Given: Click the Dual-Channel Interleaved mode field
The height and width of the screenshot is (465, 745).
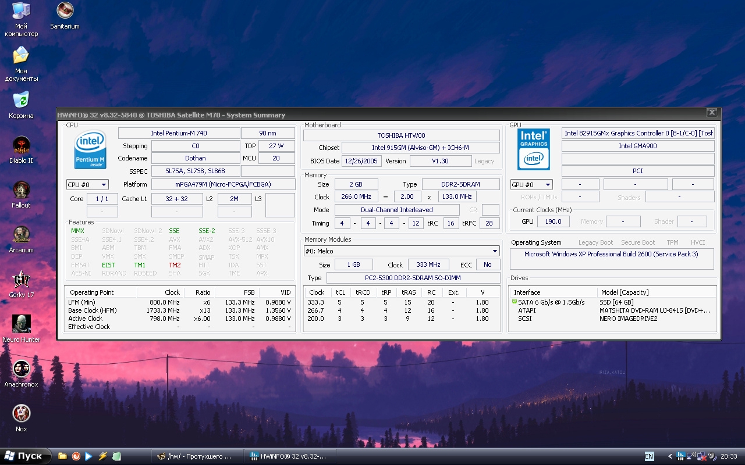Looking at the screenshot, I should [x=397, y=210].
